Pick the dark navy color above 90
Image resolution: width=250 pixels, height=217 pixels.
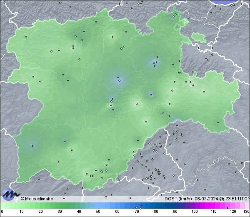(175, 205)
